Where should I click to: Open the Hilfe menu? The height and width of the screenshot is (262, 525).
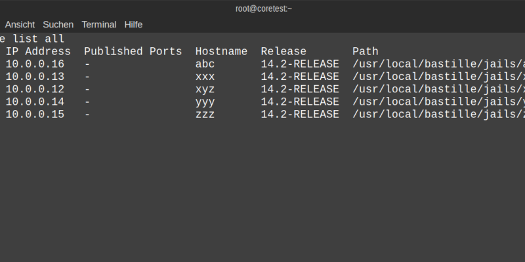pyautogui.click(x=134, y=24)
